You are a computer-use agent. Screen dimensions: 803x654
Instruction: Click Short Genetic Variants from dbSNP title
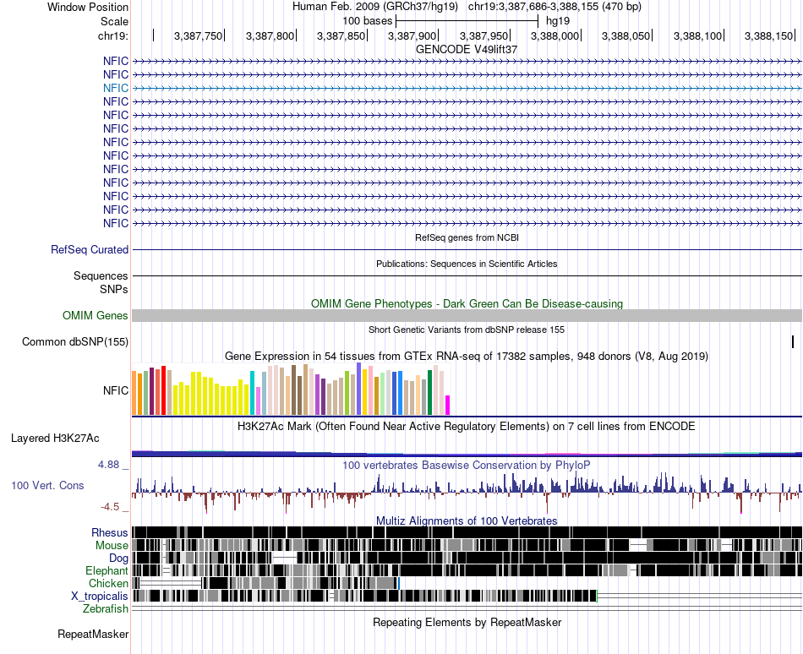[x=467, y=330]
